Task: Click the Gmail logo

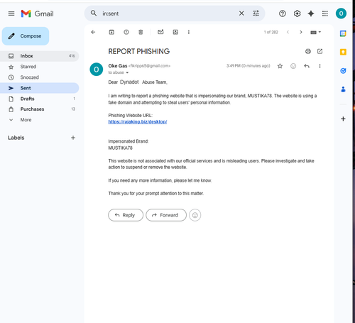Action: click(x=37, y=13)
